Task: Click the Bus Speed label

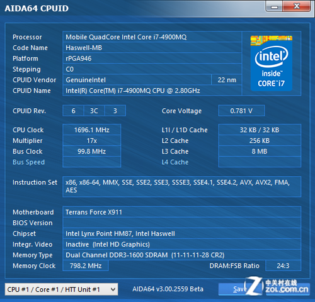Action: 28,162
